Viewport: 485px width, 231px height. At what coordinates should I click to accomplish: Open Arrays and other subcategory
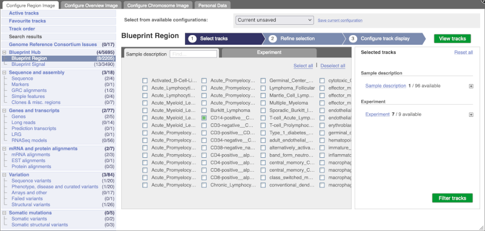click(x=29, y=193)
